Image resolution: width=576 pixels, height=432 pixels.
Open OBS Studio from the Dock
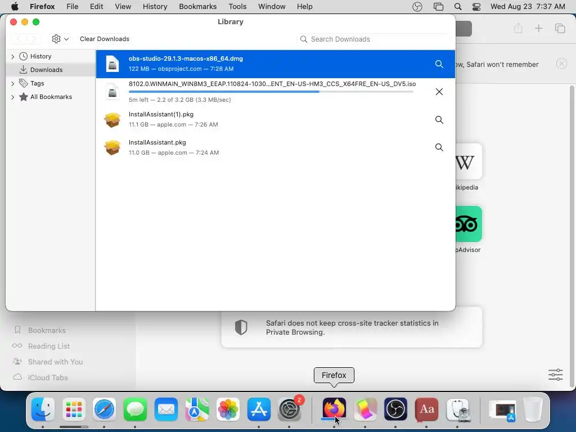(x=395, y=409)
